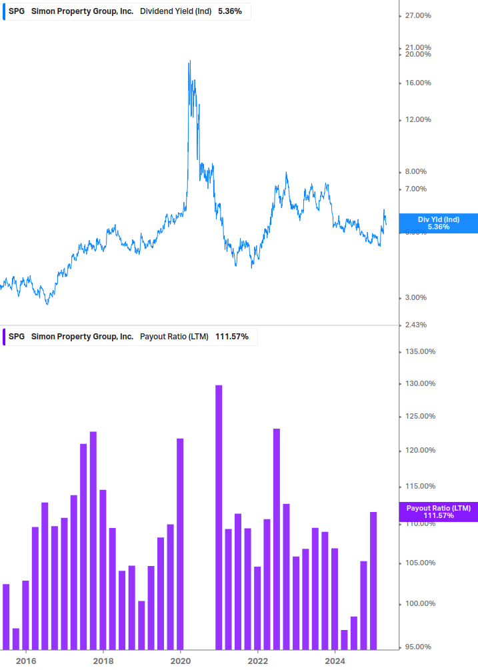This screenshot has width=478, height=670.
Task: Click the 8.00% axis value
Action: (416, 172)
